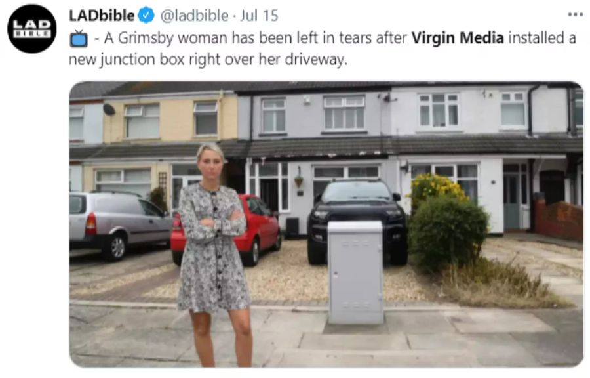Click the bold Virgin Media text
This screenshot has height=378, width=590.
click(x=458, y=38)
